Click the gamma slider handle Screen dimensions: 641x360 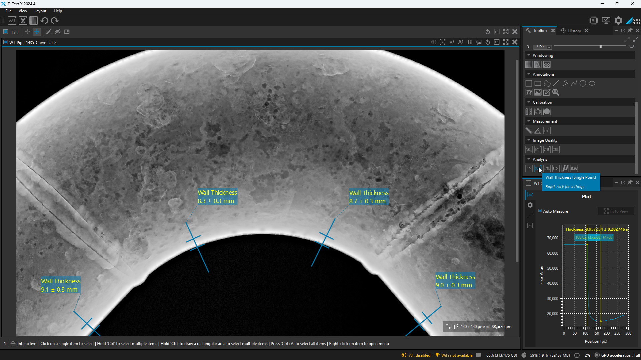coord(601,46)
